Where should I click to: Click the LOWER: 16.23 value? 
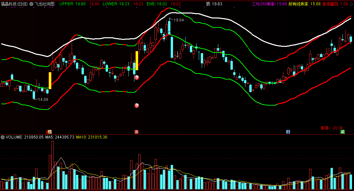[116, 4]
